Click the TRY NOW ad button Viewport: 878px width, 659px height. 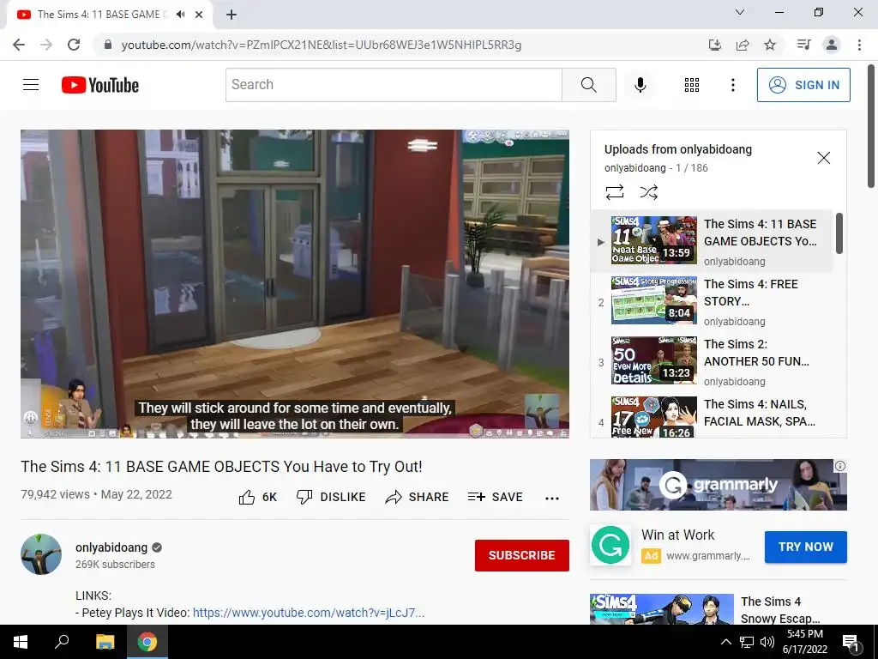tap(805, 547)
